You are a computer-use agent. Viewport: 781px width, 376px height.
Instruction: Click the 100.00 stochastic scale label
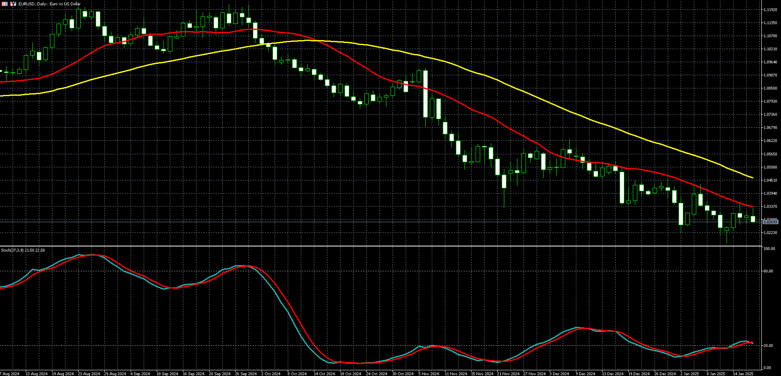tap(770, 249)
